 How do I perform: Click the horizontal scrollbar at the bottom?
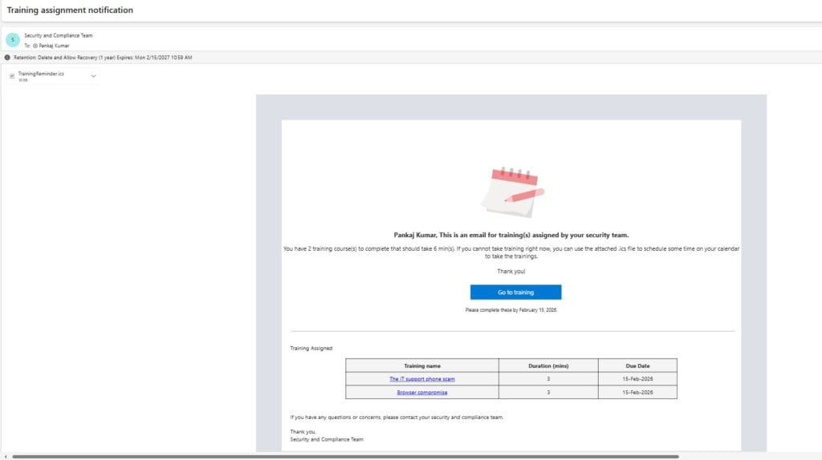345,457
